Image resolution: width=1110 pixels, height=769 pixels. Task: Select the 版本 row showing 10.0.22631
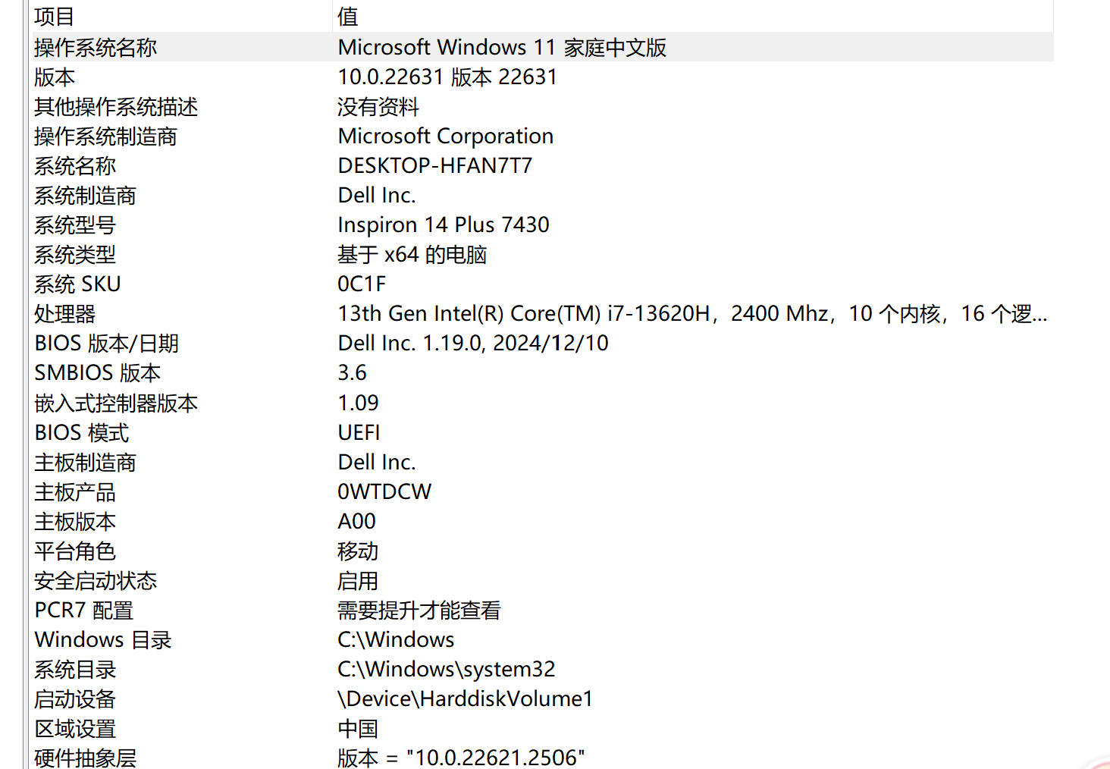point(55,77)
